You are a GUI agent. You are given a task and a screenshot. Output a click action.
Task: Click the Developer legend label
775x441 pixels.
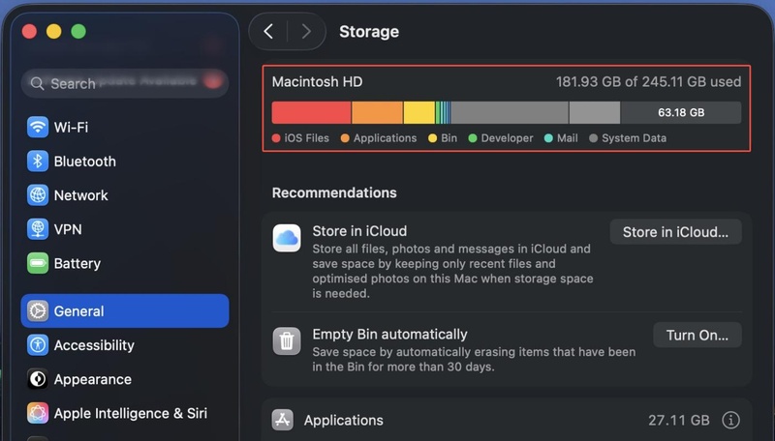click(507, 138)
